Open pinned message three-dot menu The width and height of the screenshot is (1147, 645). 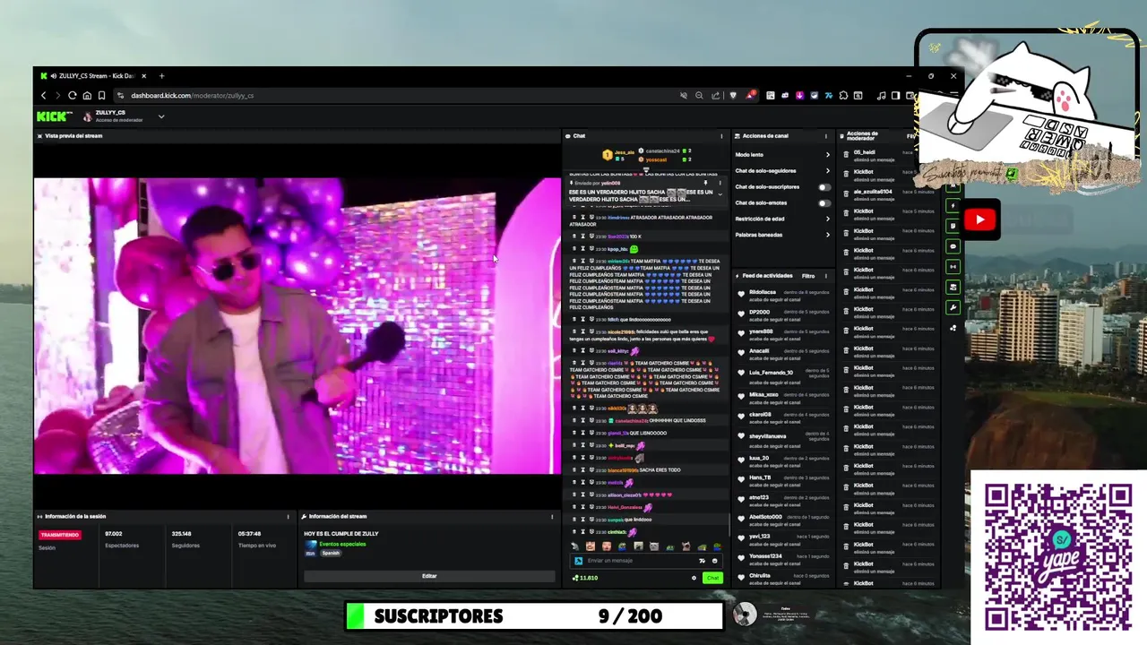720,183
